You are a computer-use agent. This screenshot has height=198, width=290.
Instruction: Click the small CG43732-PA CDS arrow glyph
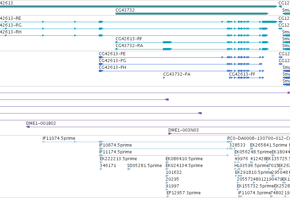click(x=164, y=78)
